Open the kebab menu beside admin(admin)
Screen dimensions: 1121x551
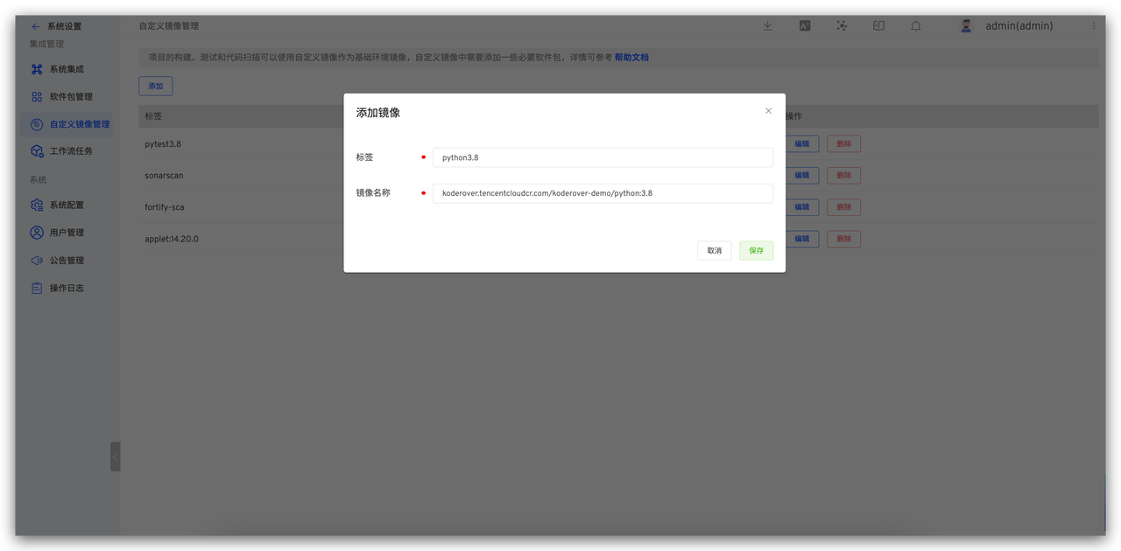[1092, 25]
